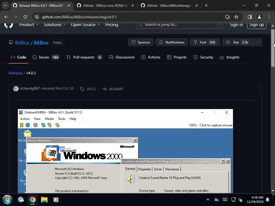Image resolution: width=275 pixels, height=206 pixels.
Task: Toggle Chrome side panel icon
Action: click(250, 17)
